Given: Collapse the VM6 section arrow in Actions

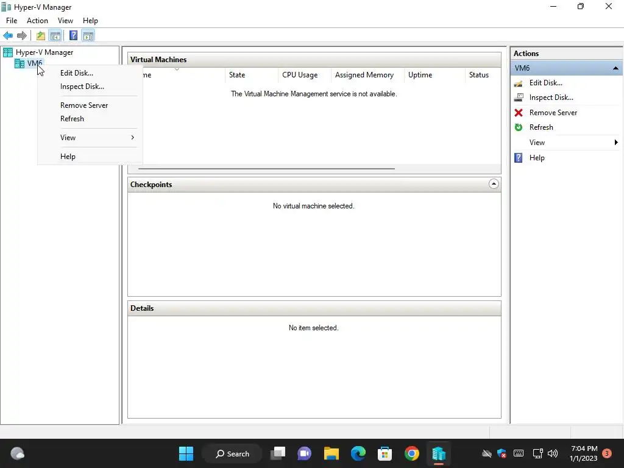Looking at the screenshot, I should point(615,68).
